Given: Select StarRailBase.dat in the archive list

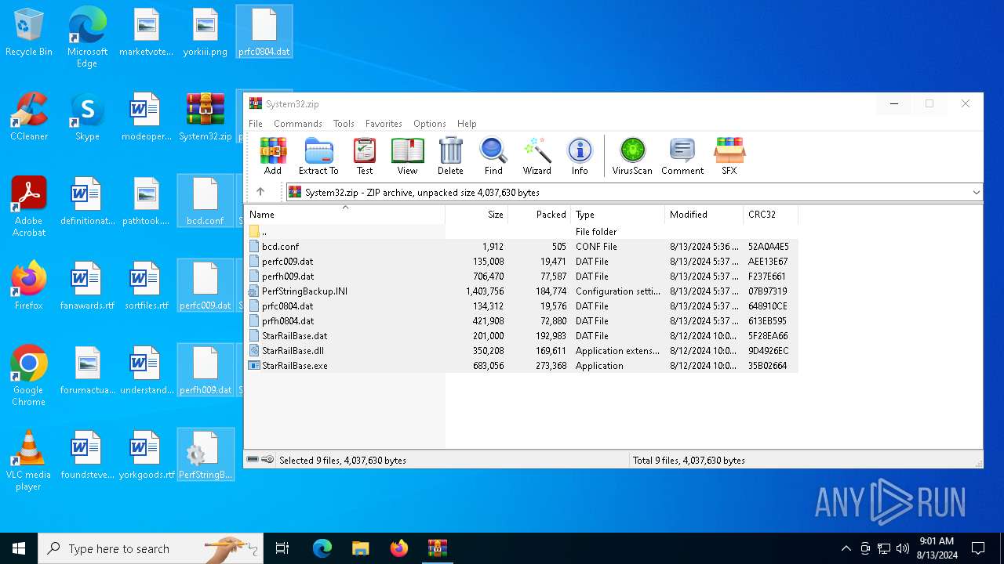Looking at the screenshot, I should [522, 336].
